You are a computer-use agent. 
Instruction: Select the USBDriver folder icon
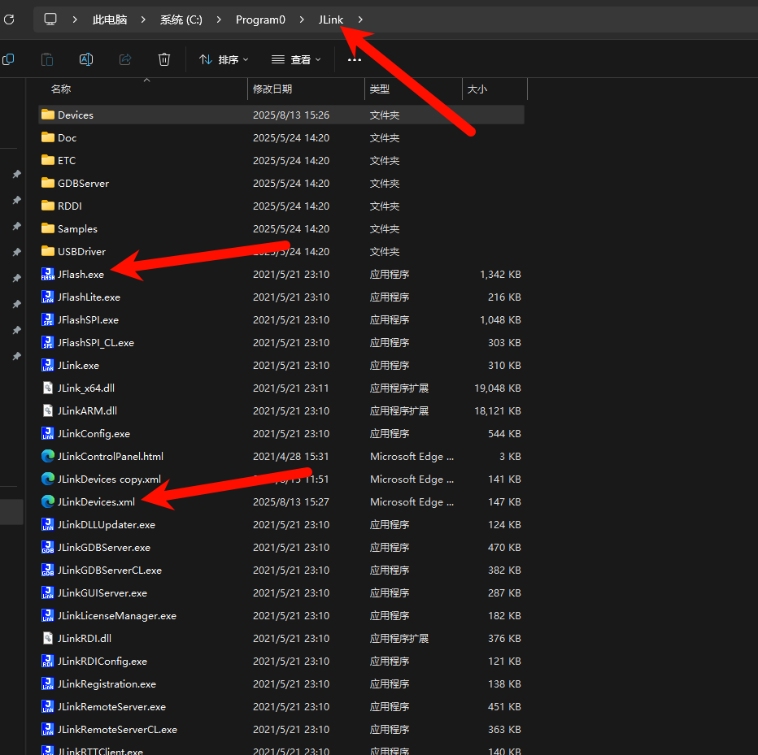[x=48, y=250]
